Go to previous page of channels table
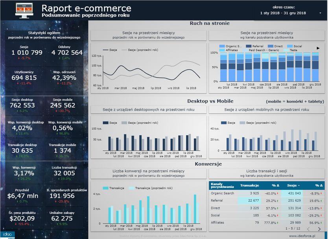 point(308,229)
